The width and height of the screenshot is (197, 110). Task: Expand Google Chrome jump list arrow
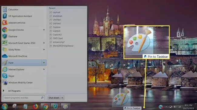pos(44,30)
